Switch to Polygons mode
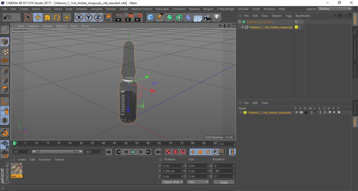This screenshot has height=191, width=358. coord(5,89)
